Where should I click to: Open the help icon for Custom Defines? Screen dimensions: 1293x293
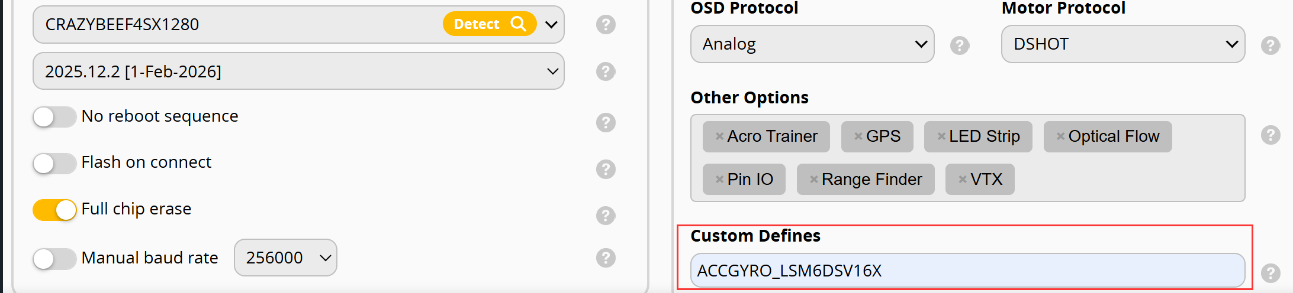tap(1270, 272)
